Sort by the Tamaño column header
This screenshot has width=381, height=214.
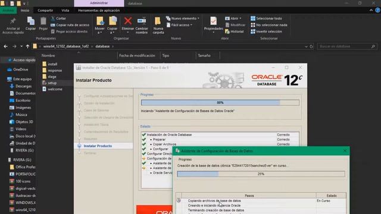pyautogui.click(x=204, y=55)
